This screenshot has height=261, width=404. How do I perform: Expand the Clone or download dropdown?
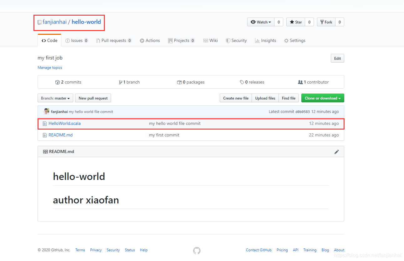point(323,98)
